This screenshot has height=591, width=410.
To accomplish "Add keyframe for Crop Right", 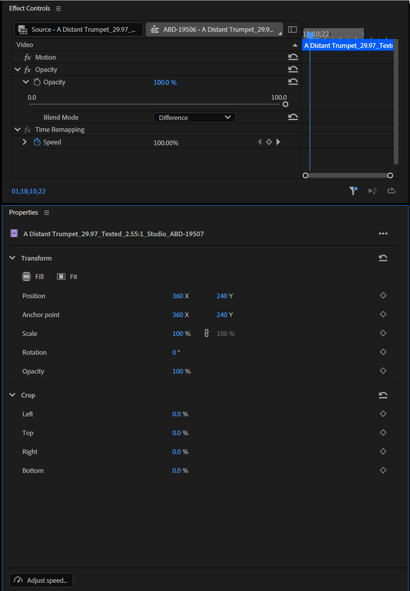I will (x=383, y=451).
